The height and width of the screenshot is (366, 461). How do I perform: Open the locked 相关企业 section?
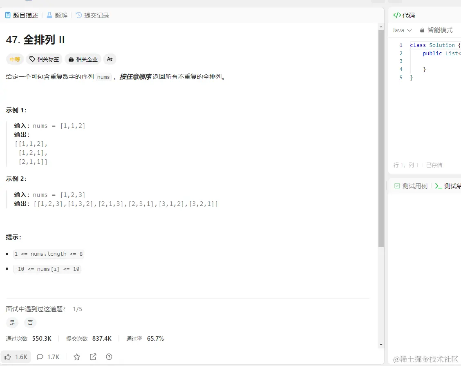pos(83,59)
